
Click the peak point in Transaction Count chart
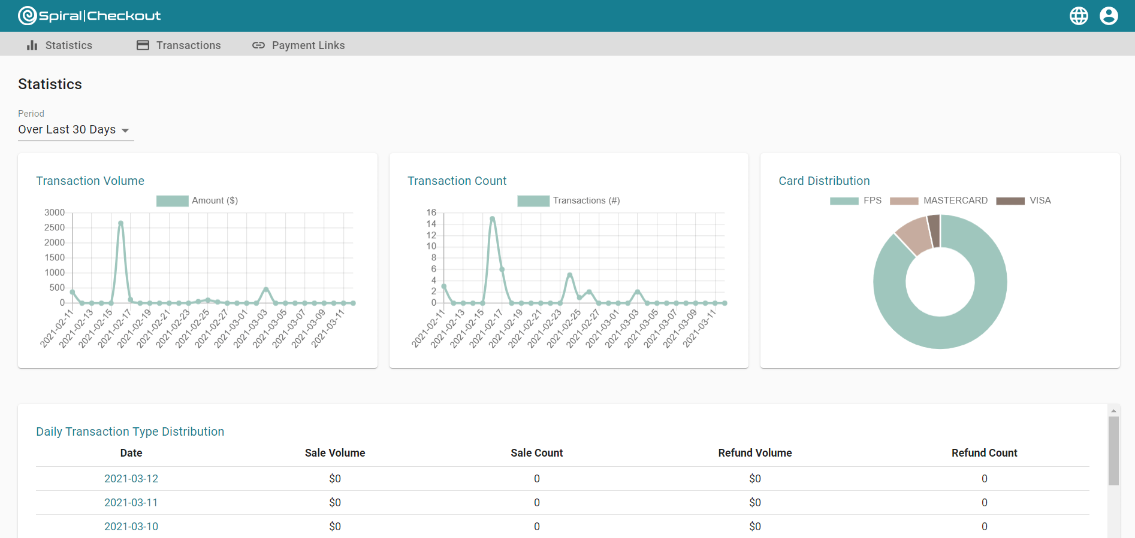pos(492,218)
